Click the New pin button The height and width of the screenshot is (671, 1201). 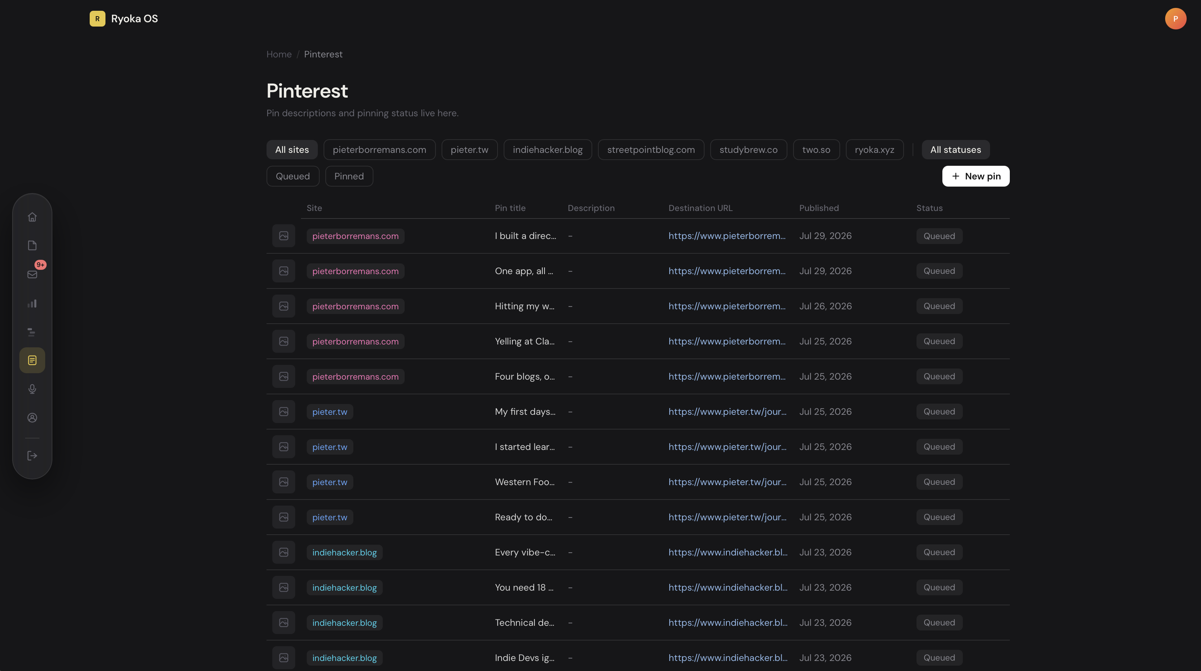975,176
